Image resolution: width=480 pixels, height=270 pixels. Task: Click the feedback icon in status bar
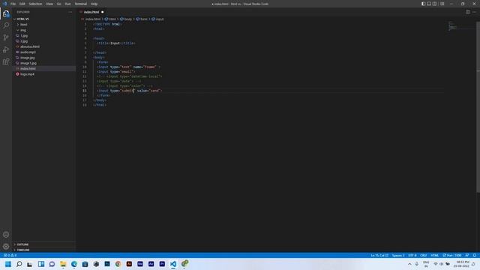coord(467,255)
